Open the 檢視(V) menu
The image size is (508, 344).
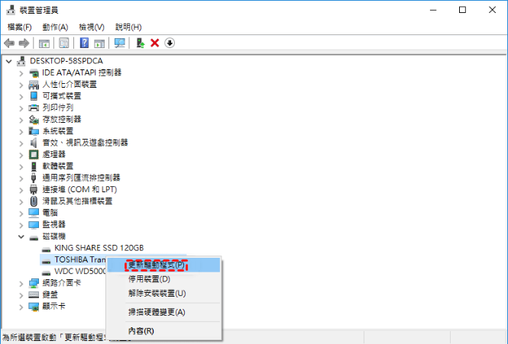92,27
